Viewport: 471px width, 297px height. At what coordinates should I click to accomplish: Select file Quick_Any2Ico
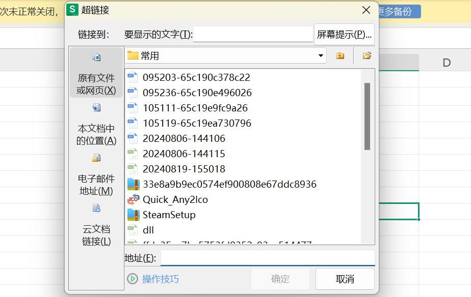(175, 199)
